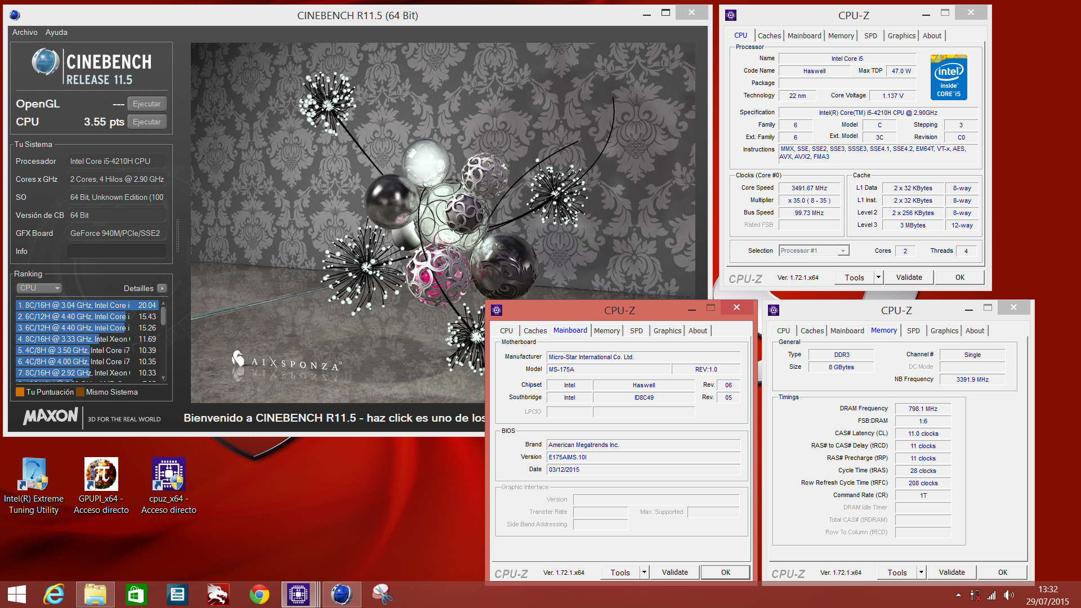Click BIOS Version field E175AIMS.10I

pos(644,457)
